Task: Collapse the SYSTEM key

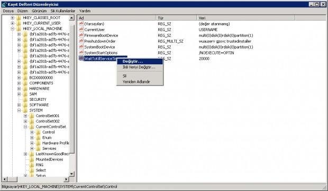Action: tap(19, 110)
